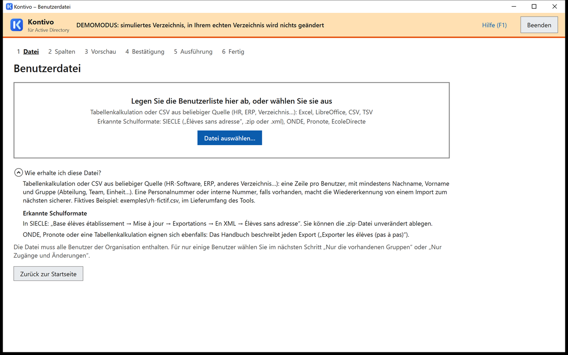Click the "Beenden" button

pyautogui.click(x=539, y=25)
